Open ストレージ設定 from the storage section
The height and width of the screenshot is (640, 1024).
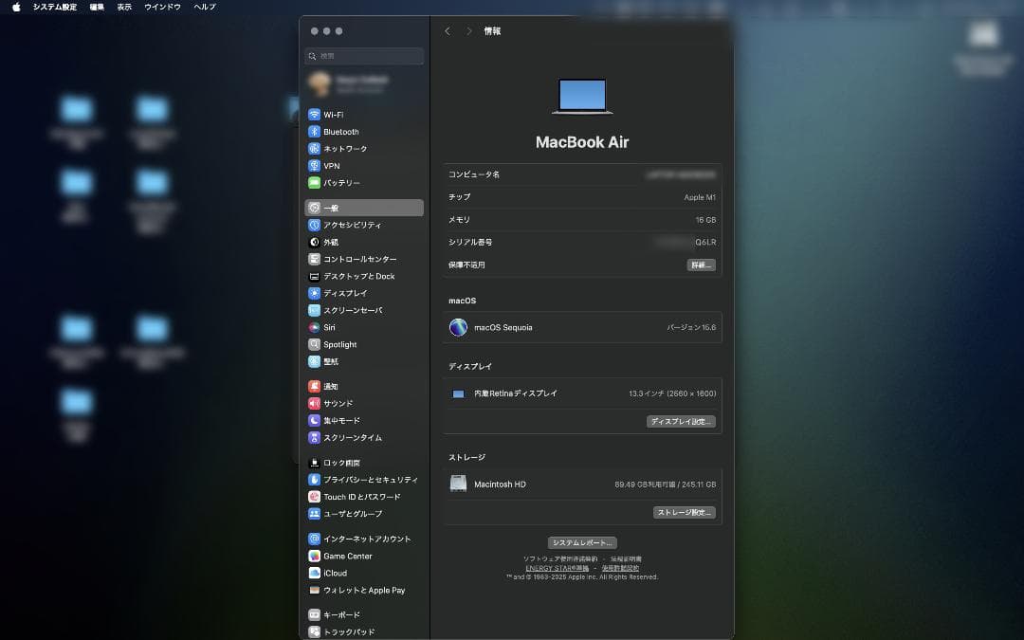coord(685,511)
